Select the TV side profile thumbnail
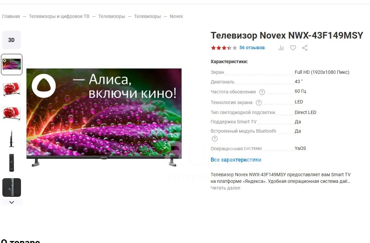Image resolution: width=370 pixels, height=243 pixels. (x=12, y=138)
